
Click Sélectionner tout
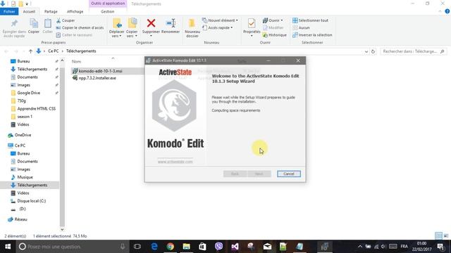tap(310, 20)
